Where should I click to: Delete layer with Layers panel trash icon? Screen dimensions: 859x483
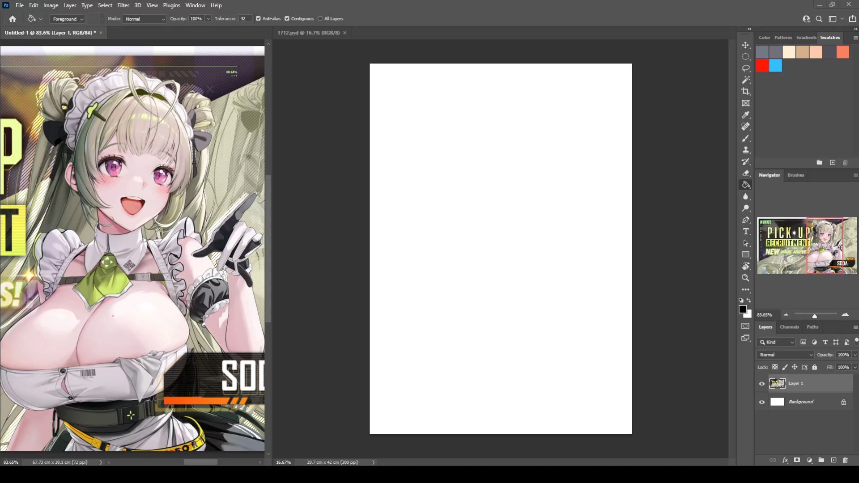tap(845, 460)
